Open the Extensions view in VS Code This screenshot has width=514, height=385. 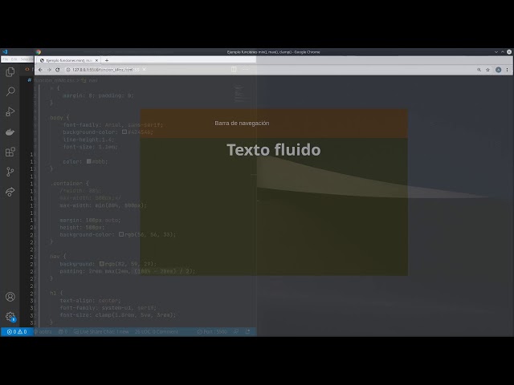tap(10, 152)
